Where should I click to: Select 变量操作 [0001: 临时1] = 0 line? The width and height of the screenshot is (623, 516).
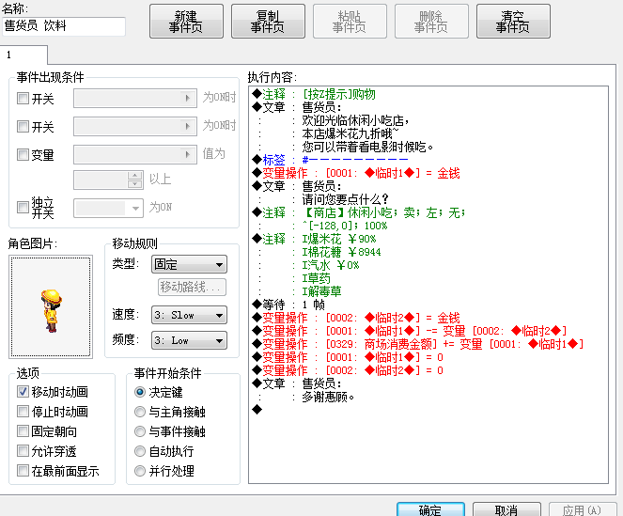428,357
